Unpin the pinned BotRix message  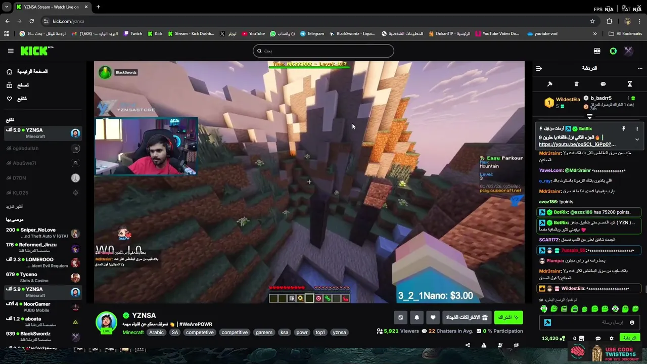(x=624, y=129)
